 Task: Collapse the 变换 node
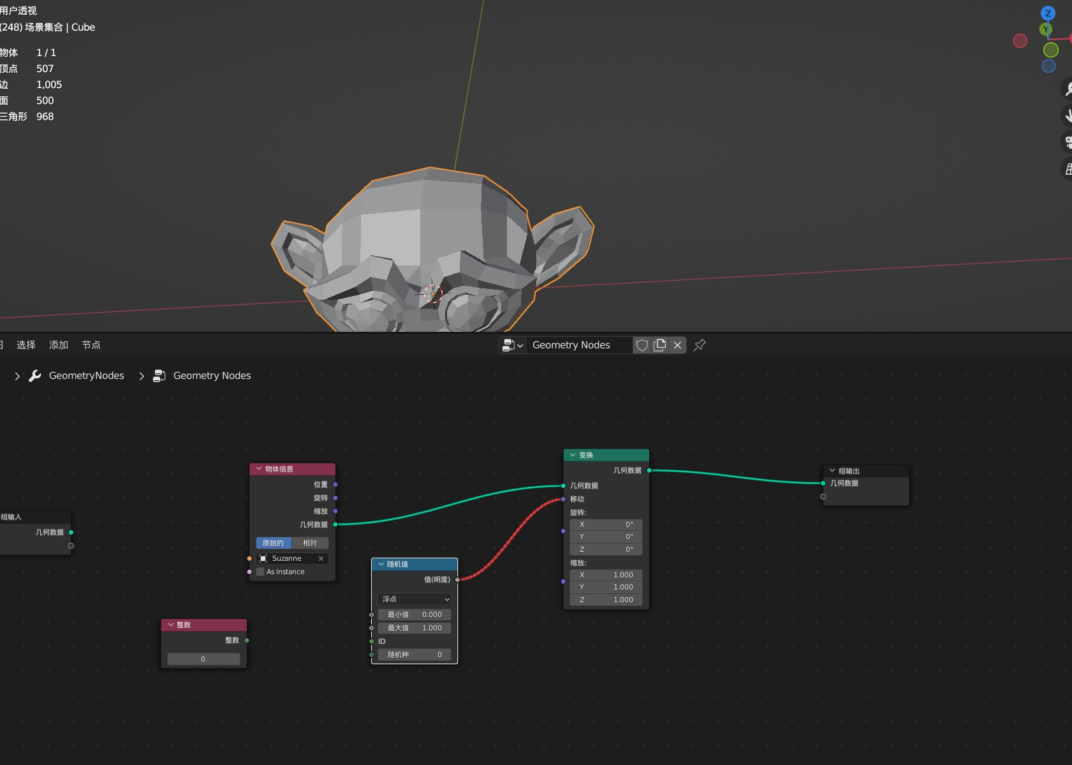coord(573,455)
